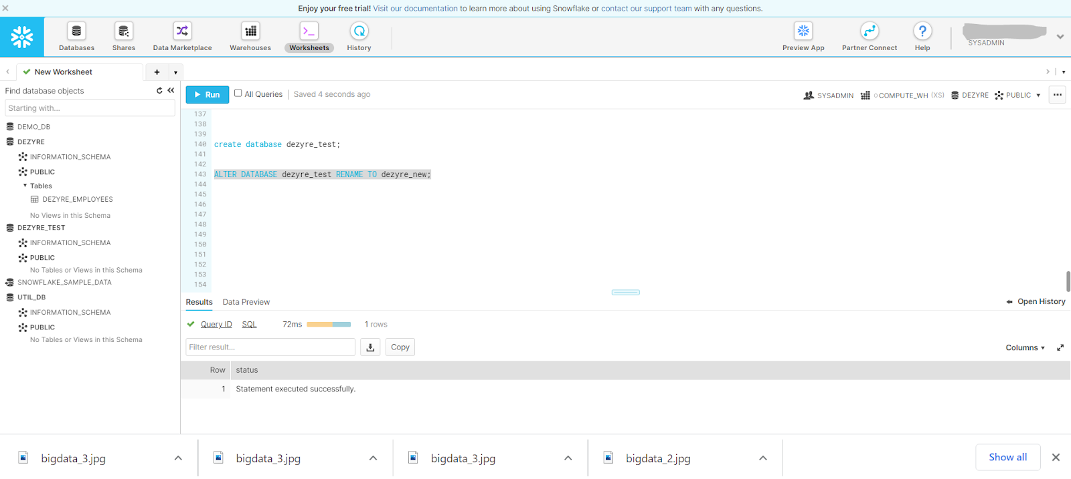Click the Filter result input field
The width and height of the screenshot is (1071, 479).
pos(270,347)
